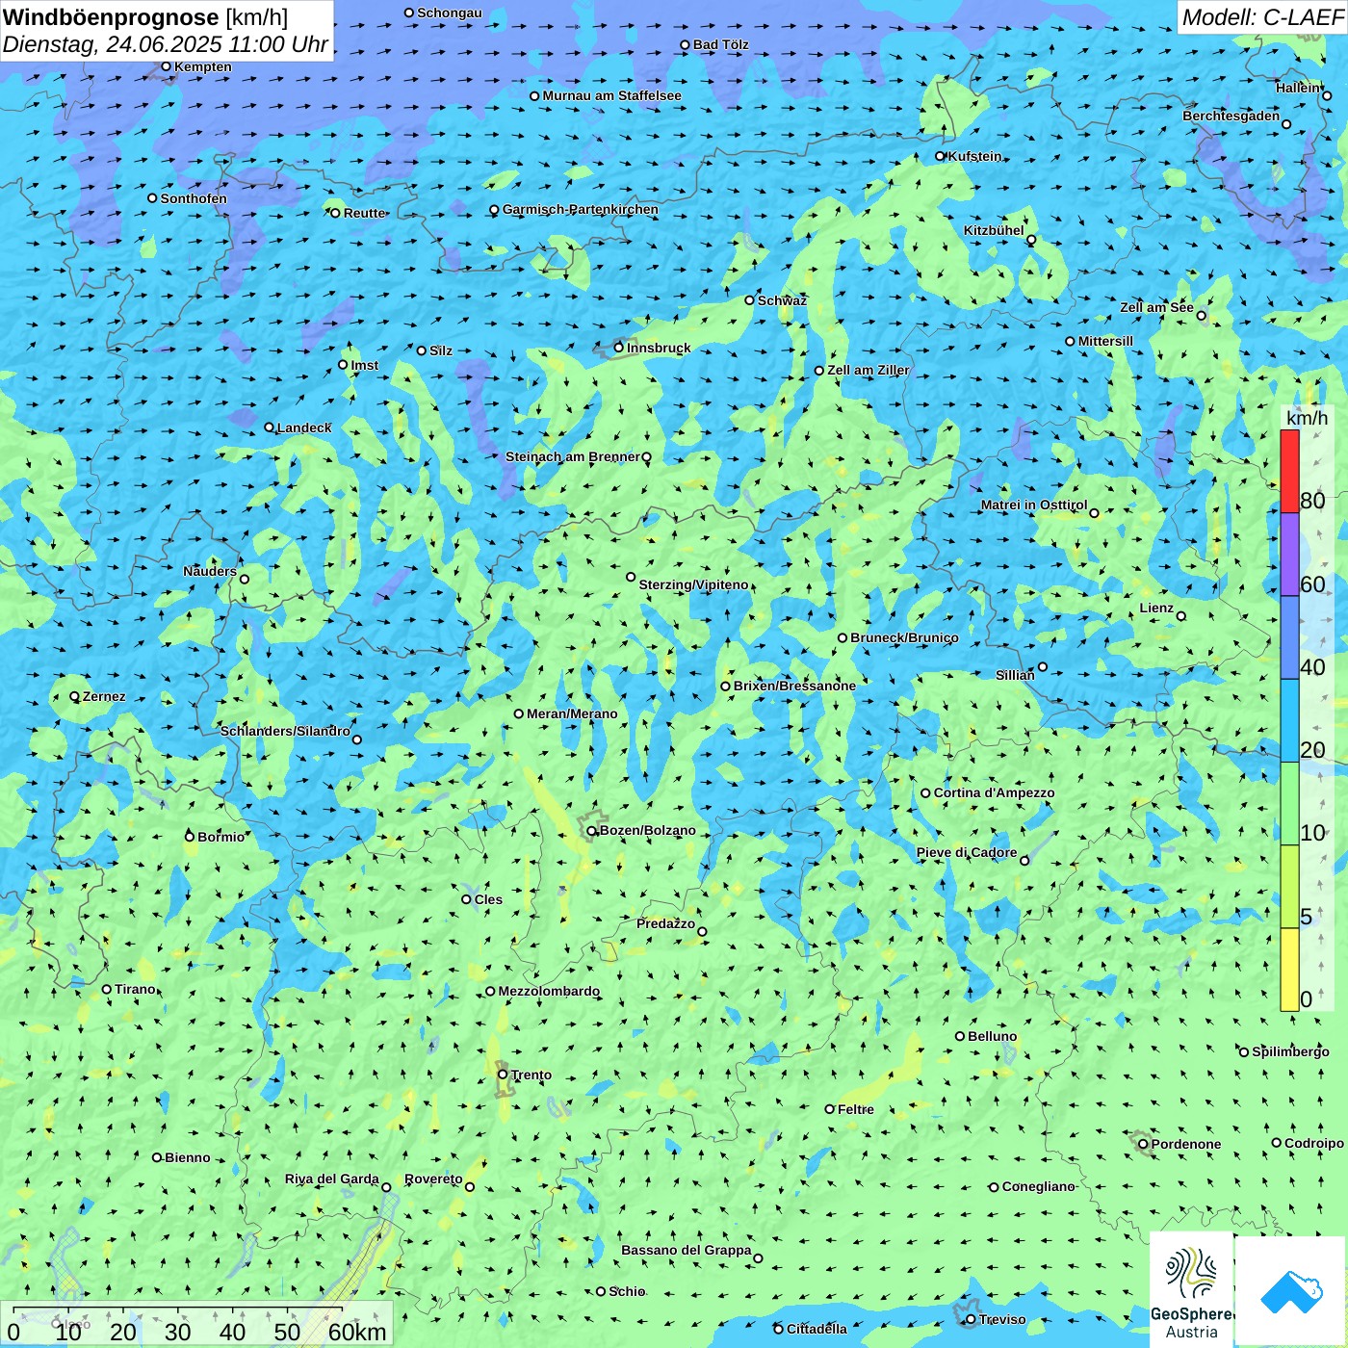Click the 'Matrei in Osttirol' label
The width and height of the screenshot is (1348, 1348).
tap(1034, 505)
